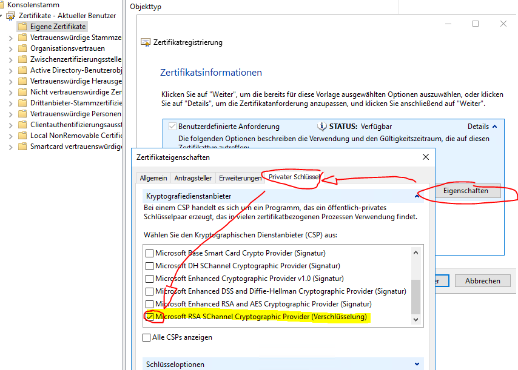
Task: Expand Vertrauenswürdige Stammzertifizierungsstellen tree node
Action: [x=10, y=38]
